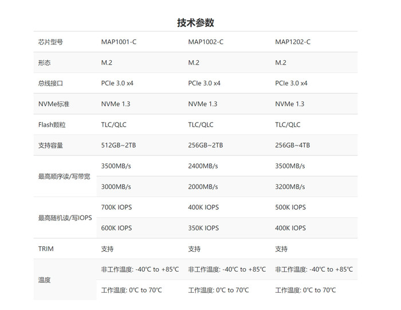This screenshot has width=401, height=310.
Task: Select the 2400MB/s read bandwidth value
Action: [203, 166]
